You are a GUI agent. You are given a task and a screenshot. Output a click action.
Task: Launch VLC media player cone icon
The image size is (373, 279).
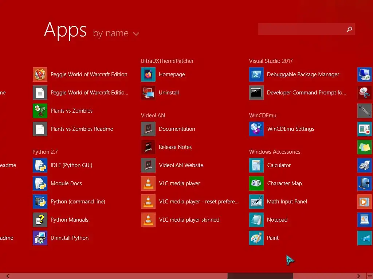pyautogui.click(x=148, y=183)
